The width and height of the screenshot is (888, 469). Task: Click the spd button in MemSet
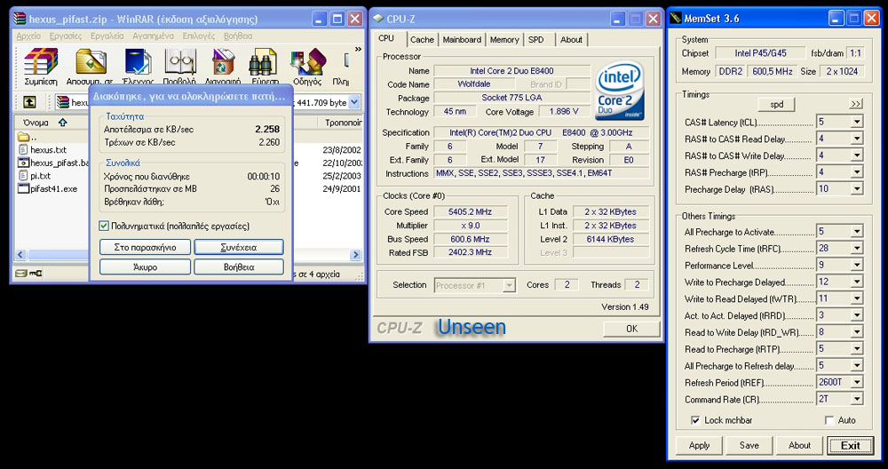[x=776, y=104]
